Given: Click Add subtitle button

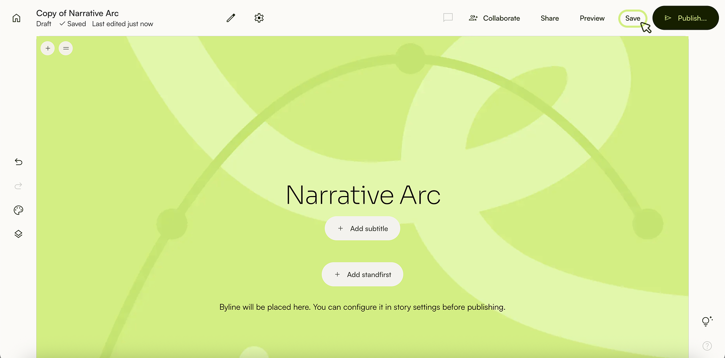Looking at the screenshot, I should coord(362,228).
